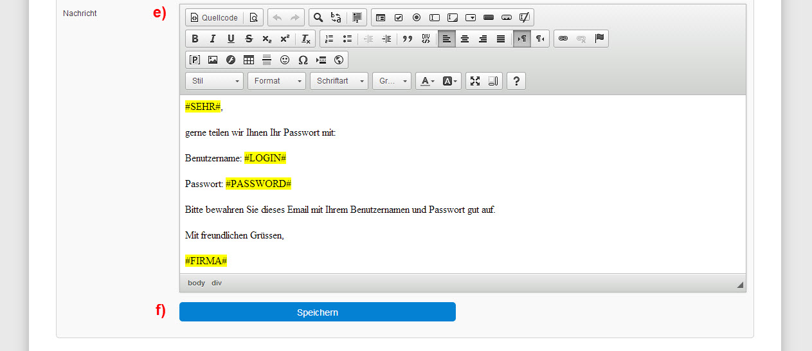
Task: Insert a horizontal line
Action: 267,60
